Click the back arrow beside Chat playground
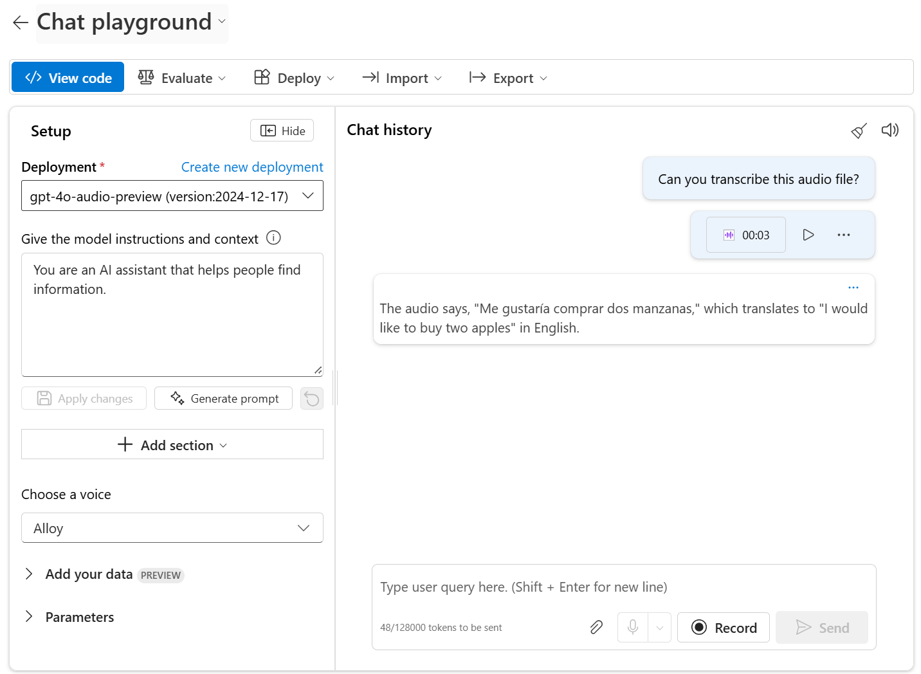This screenshot has width=921, height=674. pos(21,23)
